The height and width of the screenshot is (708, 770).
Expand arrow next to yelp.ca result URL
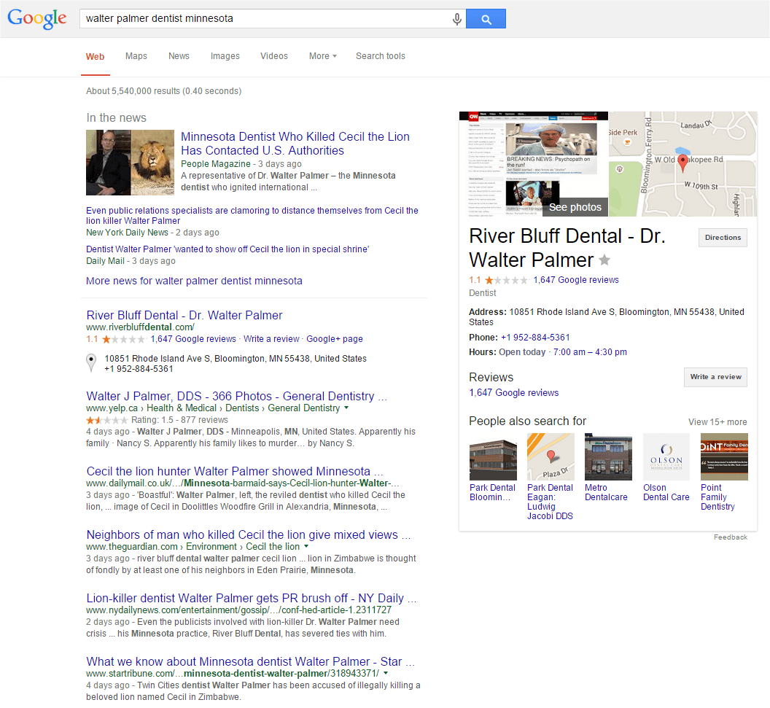click(346, 408)
